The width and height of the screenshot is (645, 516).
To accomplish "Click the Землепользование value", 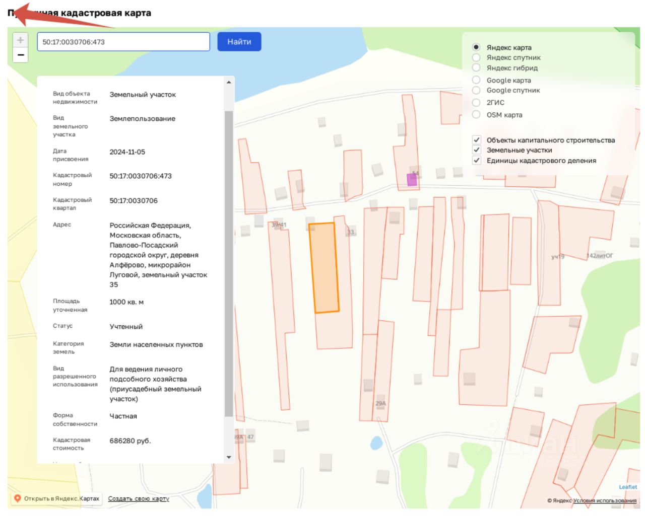I will tap(143, 119).
